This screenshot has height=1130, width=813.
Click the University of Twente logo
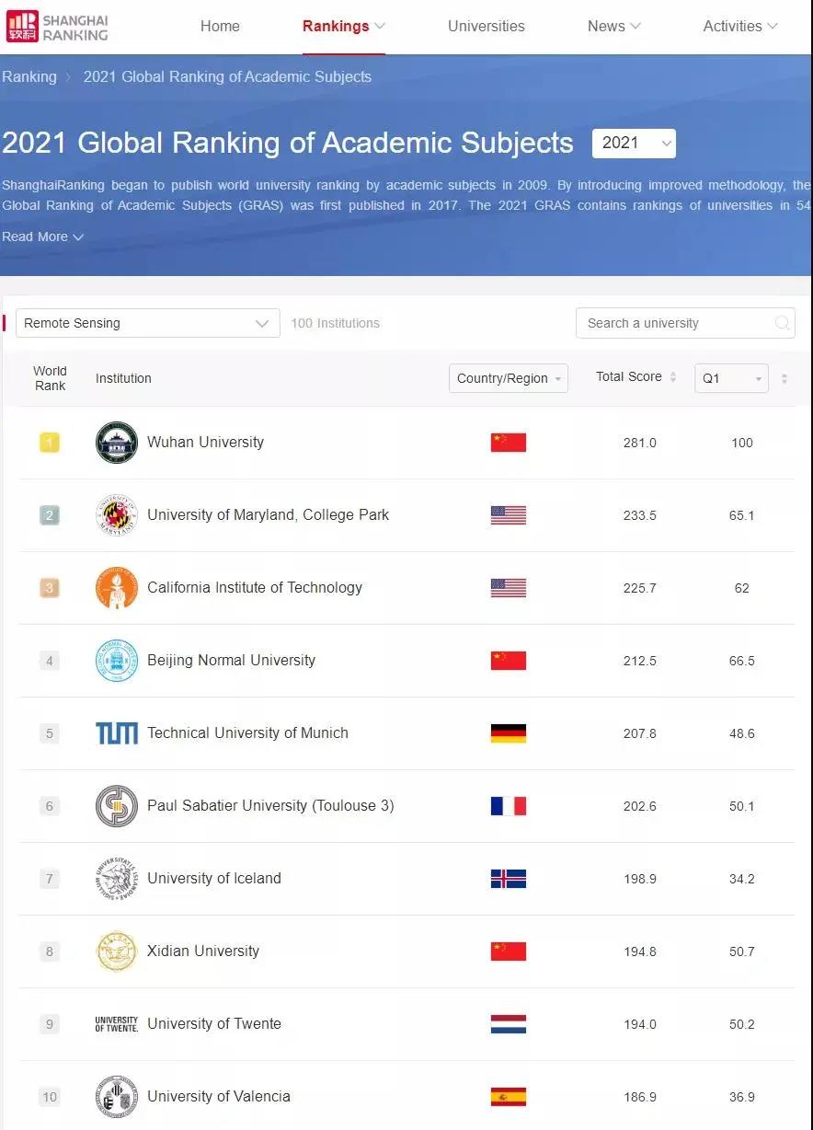(117, 1024)
